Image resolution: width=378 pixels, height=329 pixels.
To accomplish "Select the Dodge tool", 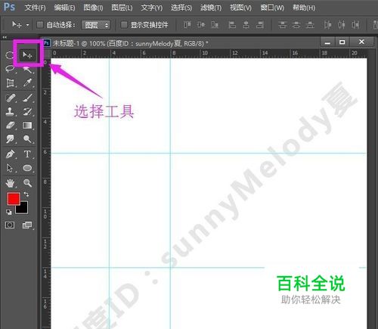I will 27,139.
